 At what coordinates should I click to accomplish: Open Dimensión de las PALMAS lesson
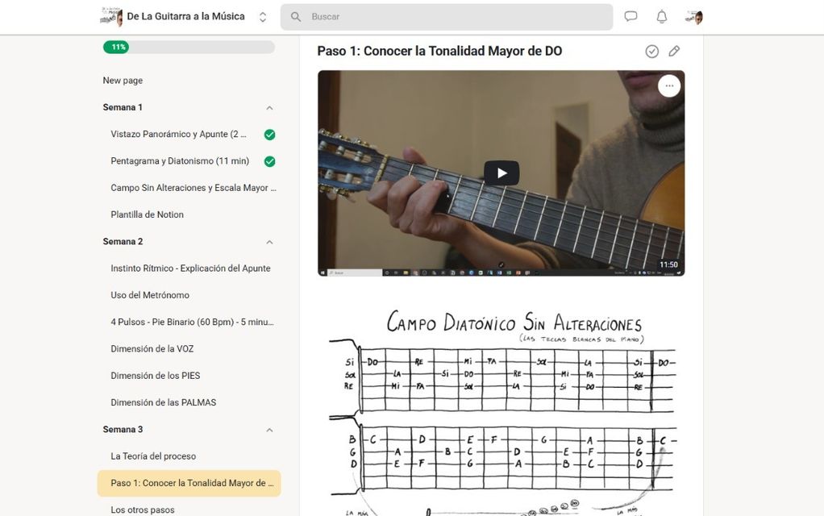click(x=164, y=402)
